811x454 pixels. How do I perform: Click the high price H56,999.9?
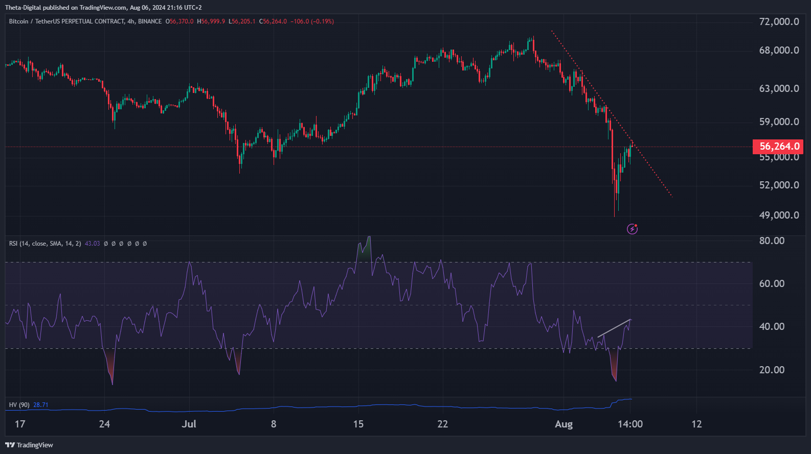point(211,21)
